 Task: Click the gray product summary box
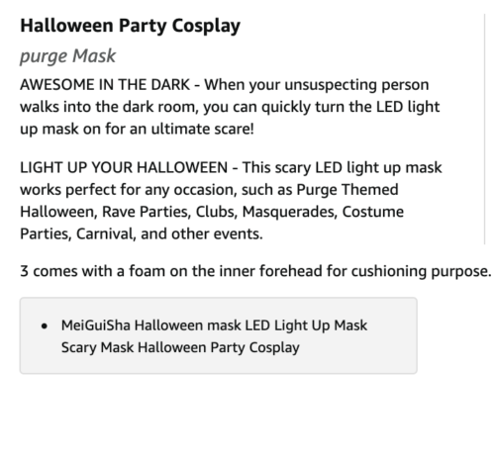coord(219,335)
